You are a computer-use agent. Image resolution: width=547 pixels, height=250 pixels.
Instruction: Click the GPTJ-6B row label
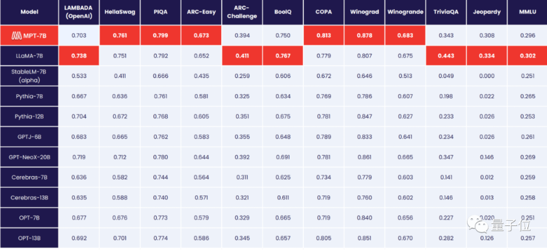tap(29, 136)
